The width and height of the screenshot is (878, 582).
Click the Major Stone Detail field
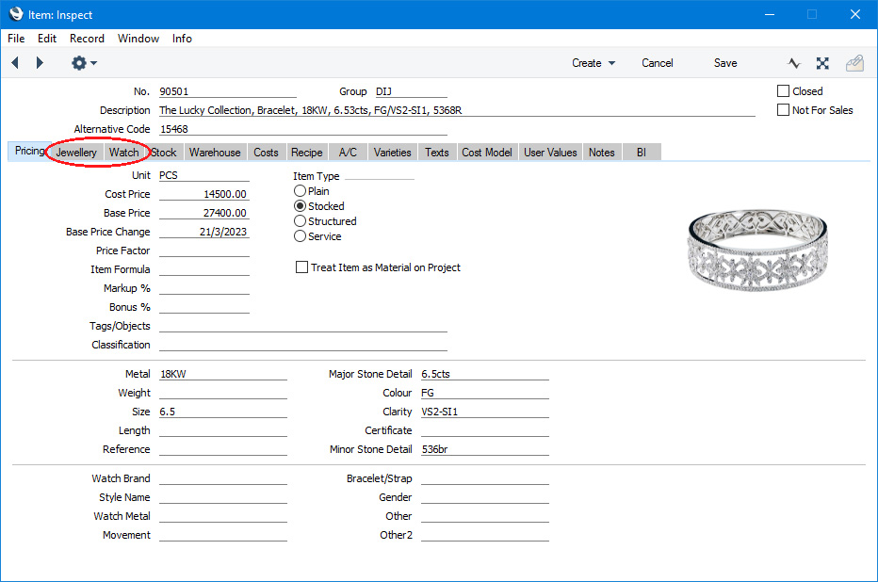click(485, 375)
